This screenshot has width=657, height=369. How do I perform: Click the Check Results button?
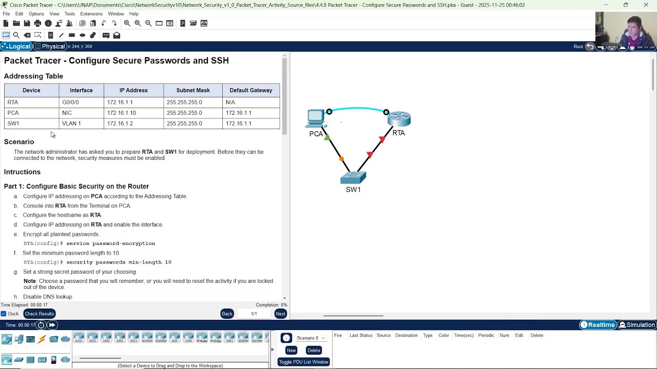pos(39,314)
